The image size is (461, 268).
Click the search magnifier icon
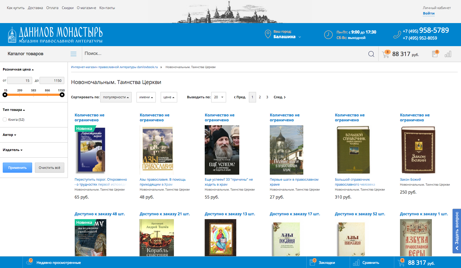coord(371,54)
